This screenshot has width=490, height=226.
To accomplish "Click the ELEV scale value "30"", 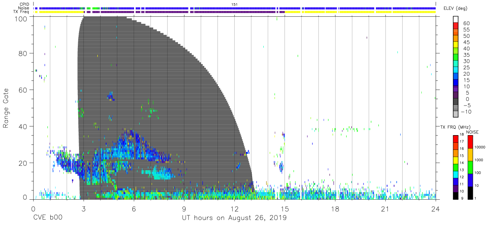I will 466,61.
